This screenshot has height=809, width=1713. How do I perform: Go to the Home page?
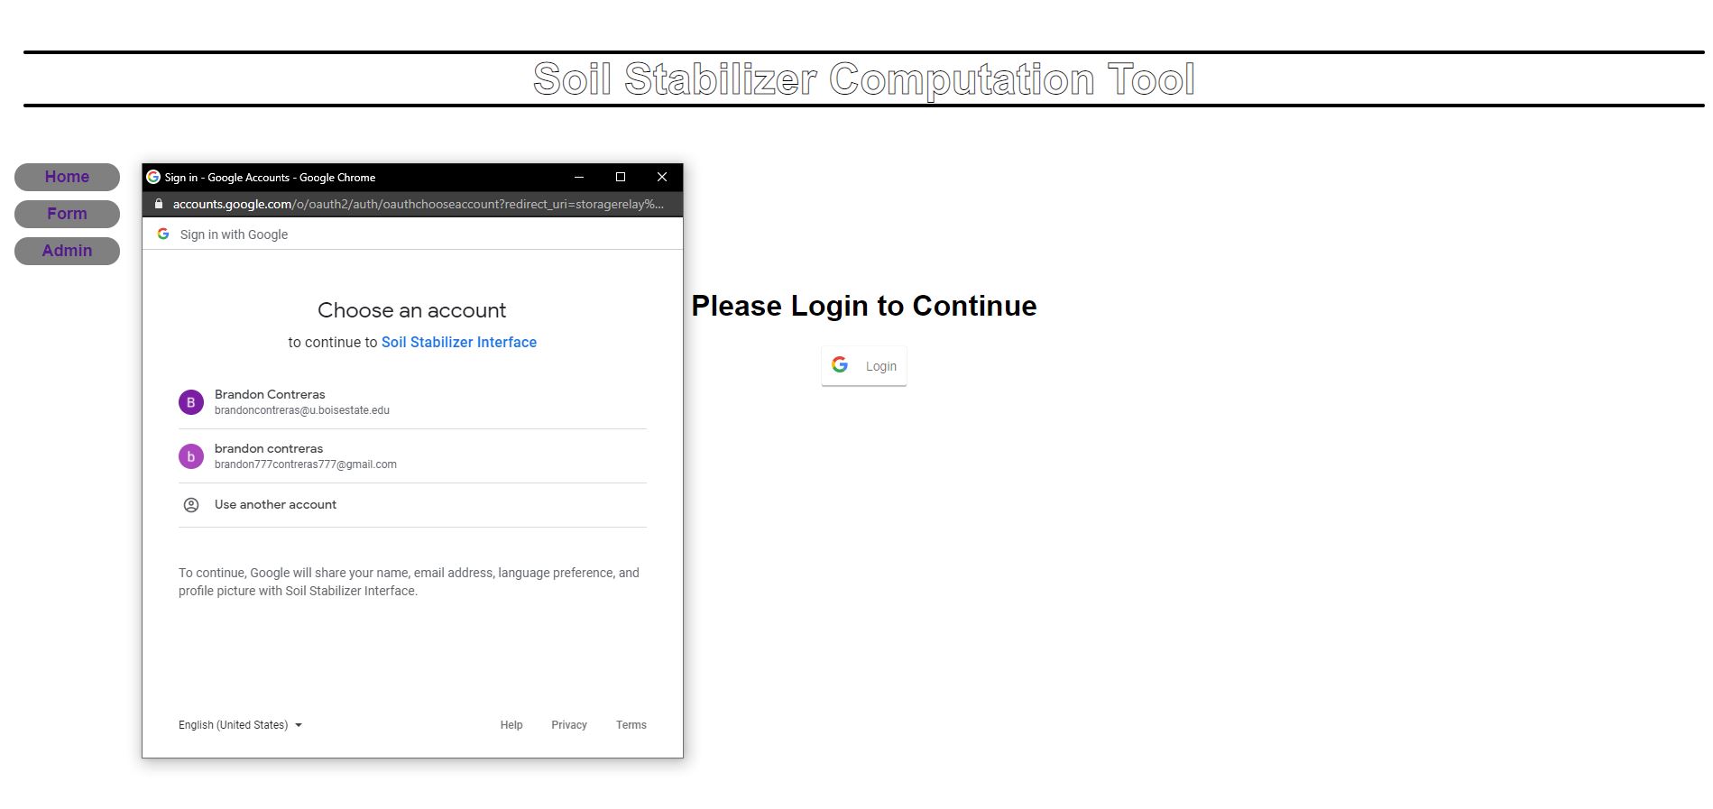coord(67,177)
